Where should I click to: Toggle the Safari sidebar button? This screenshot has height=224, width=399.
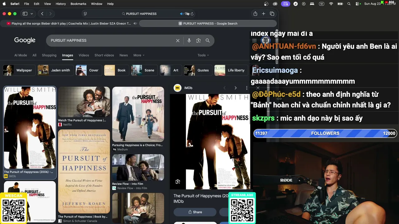(25, 14)
